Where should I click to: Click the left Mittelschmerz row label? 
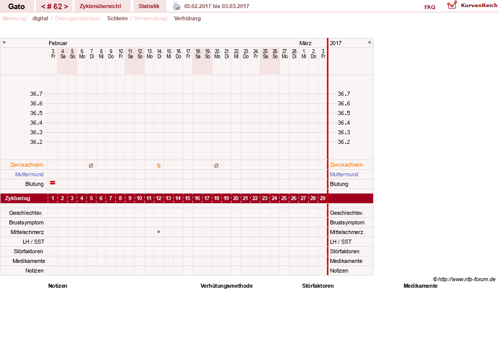click(27, 232)
